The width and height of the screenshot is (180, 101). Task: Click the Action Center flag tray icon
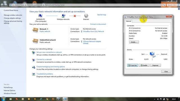[x=161, y=99]
